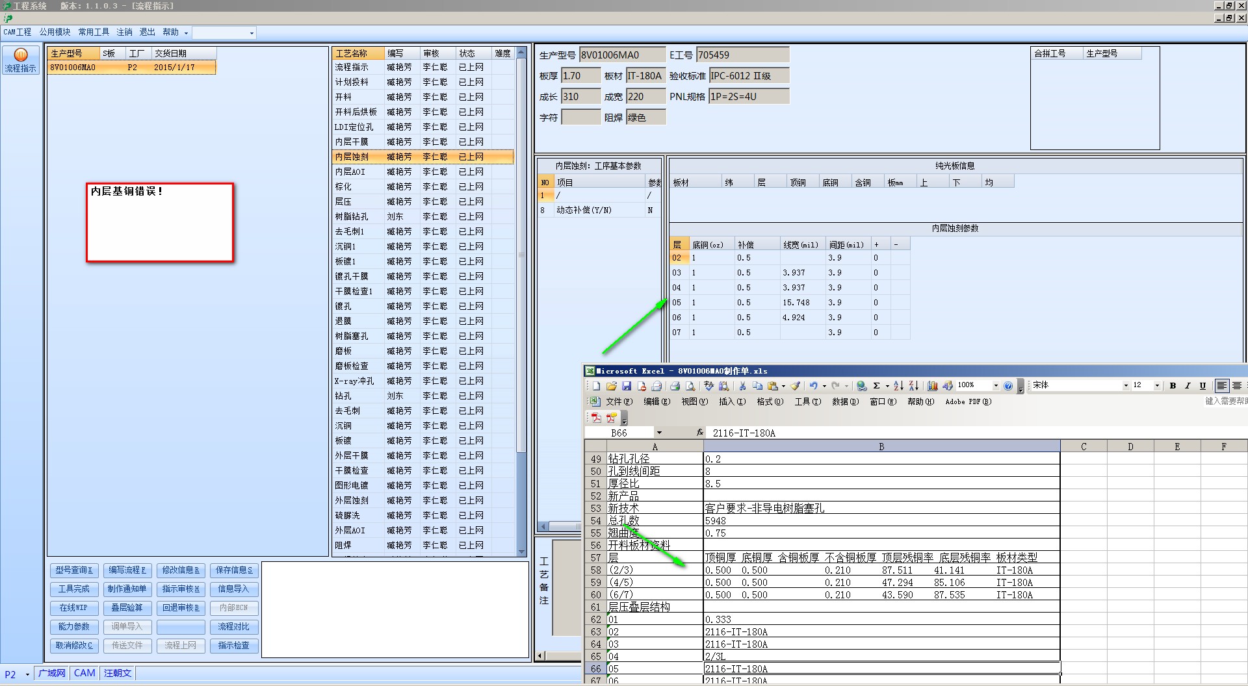Run Excel spelling check

tap(708, 386)
